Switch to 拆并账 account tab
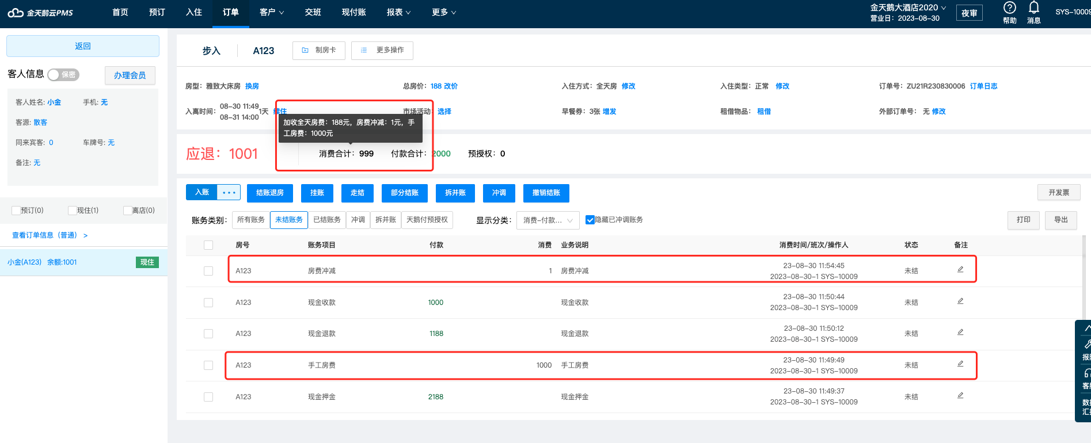1091x443 pixels. [x=386, y=220]
